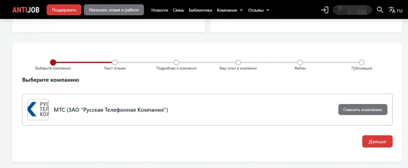
Task: Select the Файлы step circle
Action: tap(300, 62)
